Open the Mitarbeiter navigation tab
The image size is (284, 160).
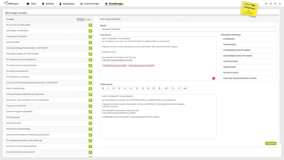point(67,4)
